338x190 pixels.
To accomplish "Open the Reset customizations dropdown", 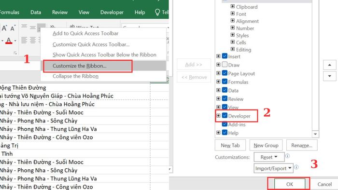I will (269, 157).
